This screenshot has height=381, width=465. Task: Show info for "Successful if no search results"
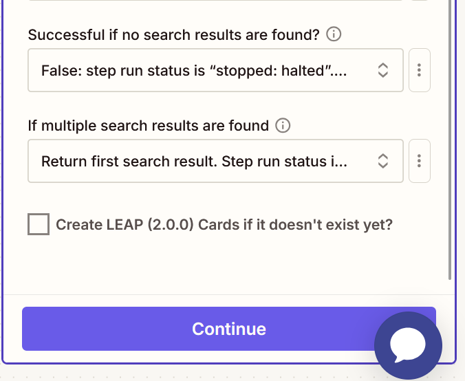(x=334, y=34)
